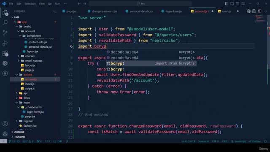Screen dimensions: 270x152
Task: Open the Explorer view in activity bar
Action: [5, 13]
